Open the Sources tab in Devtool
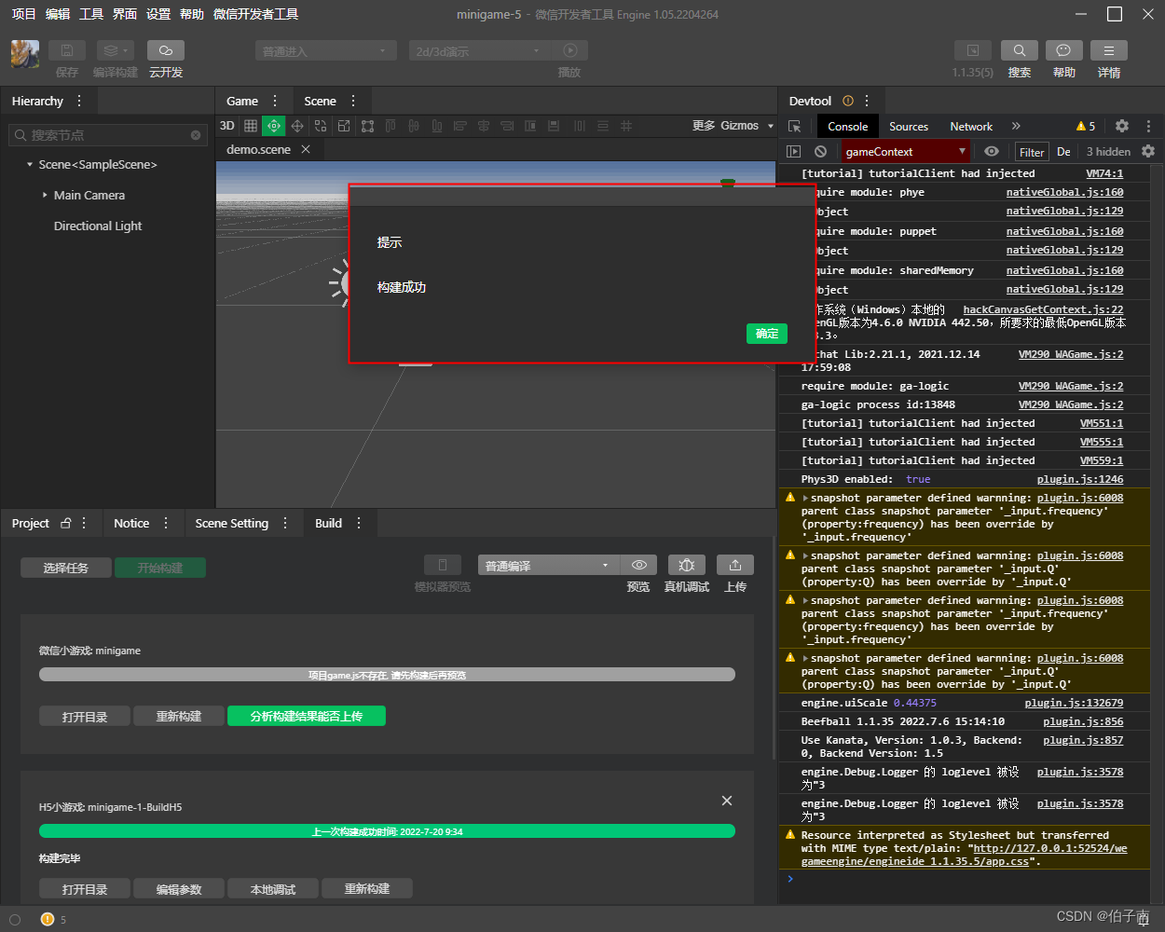The width and height of the screenshot is (1165, 932). click(x=909, y=127)
